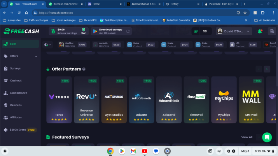Switch to the History browser tab
278x156 pixels.
182,4
